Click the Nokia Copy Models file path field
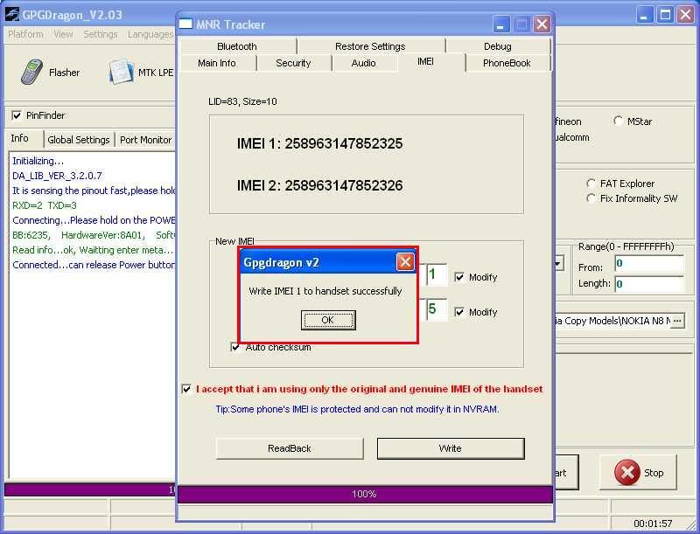Image resolution: width=700 pixels, height=534 pixels. 612,321
